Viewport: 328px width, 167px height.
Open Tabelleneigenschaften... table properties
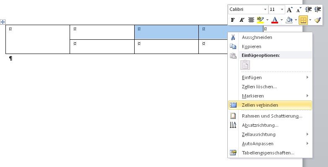pyautogui.click(x=270, y=153)
